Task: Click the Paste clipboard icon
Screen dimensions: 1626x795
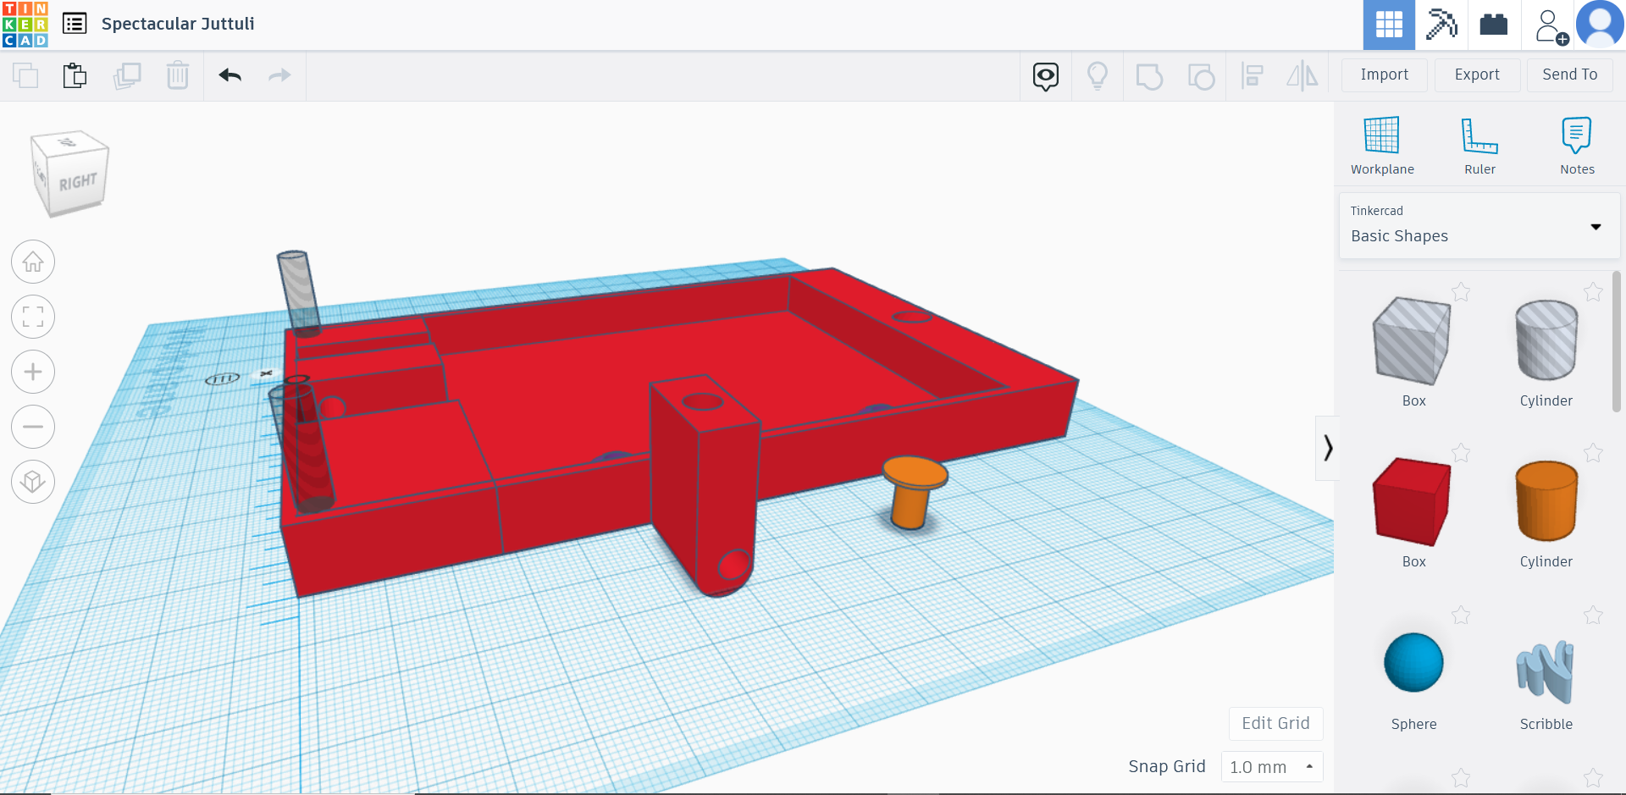Action: 75,75
